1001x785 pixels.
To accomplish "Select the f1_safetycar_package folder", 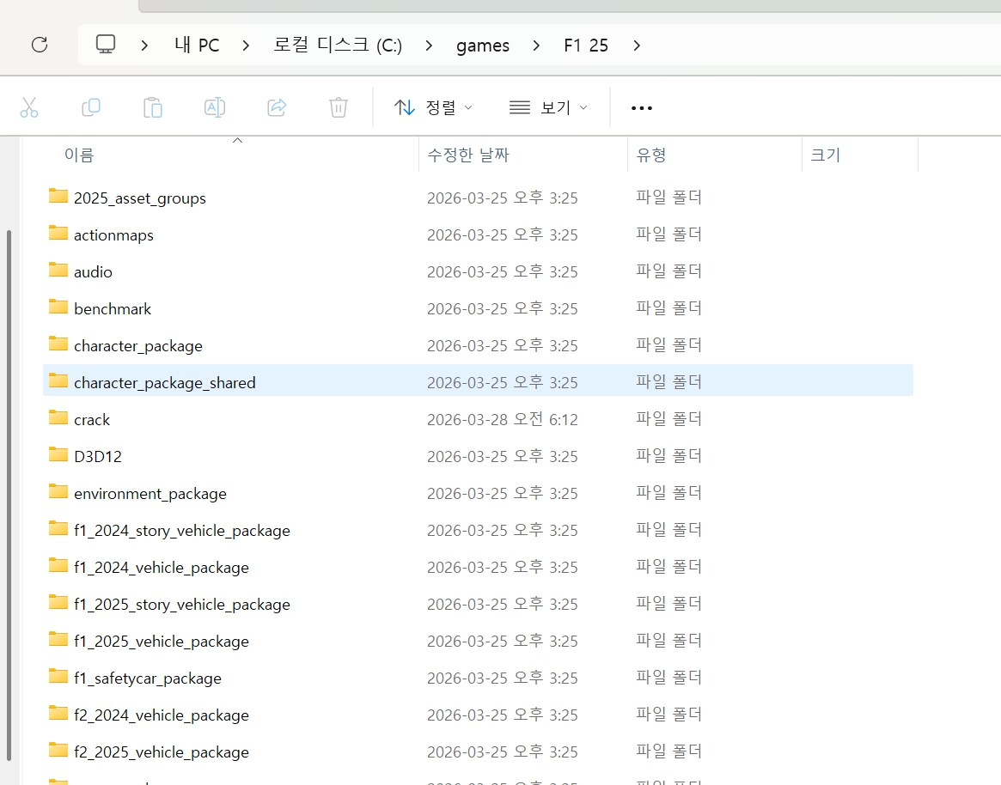I will [x=148, y=679].
